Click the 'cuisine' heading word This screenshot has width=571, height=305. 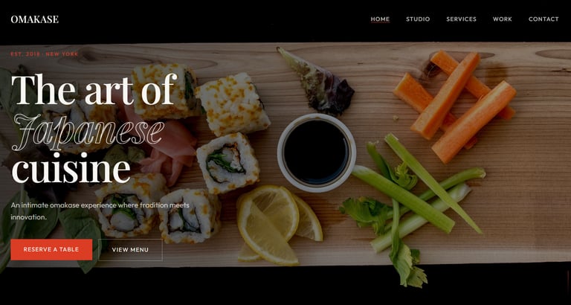click(71, 170)
